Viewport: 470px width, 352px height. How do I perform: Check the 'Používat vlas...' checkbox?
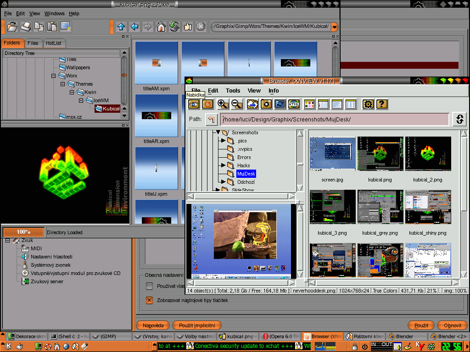tap(149, 286)
